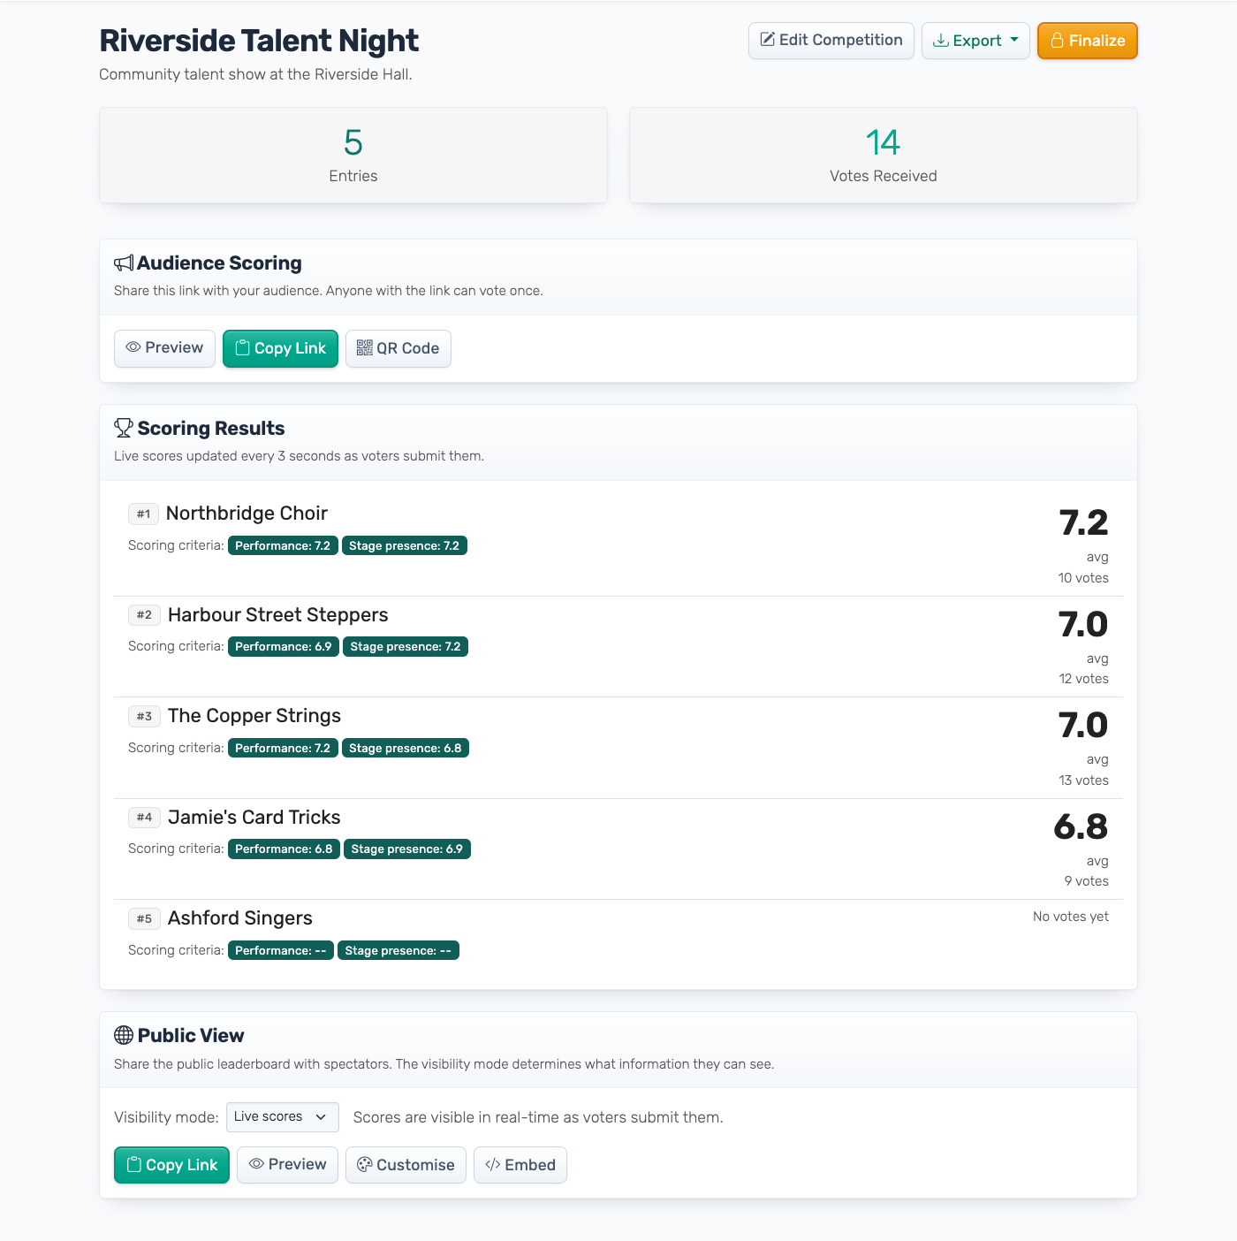Click the #3 rank badge
Image resolution: width=1237 pixels, height=1241 pixels.
click(144, 716)
